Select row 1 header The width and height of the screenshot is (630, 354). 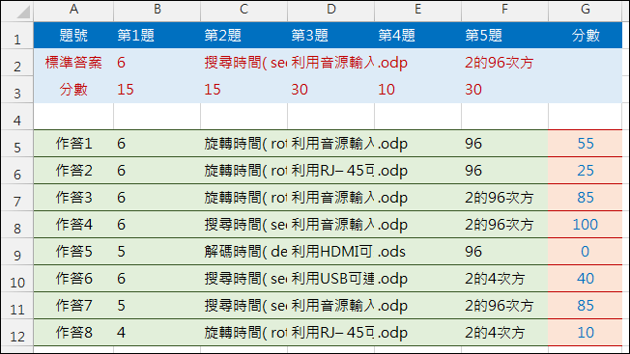pos(17,36)
